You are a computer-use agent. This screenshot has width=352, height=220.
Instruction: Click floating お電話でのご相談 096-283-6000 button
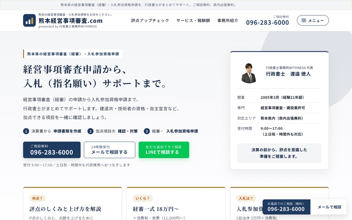point(286,207)
